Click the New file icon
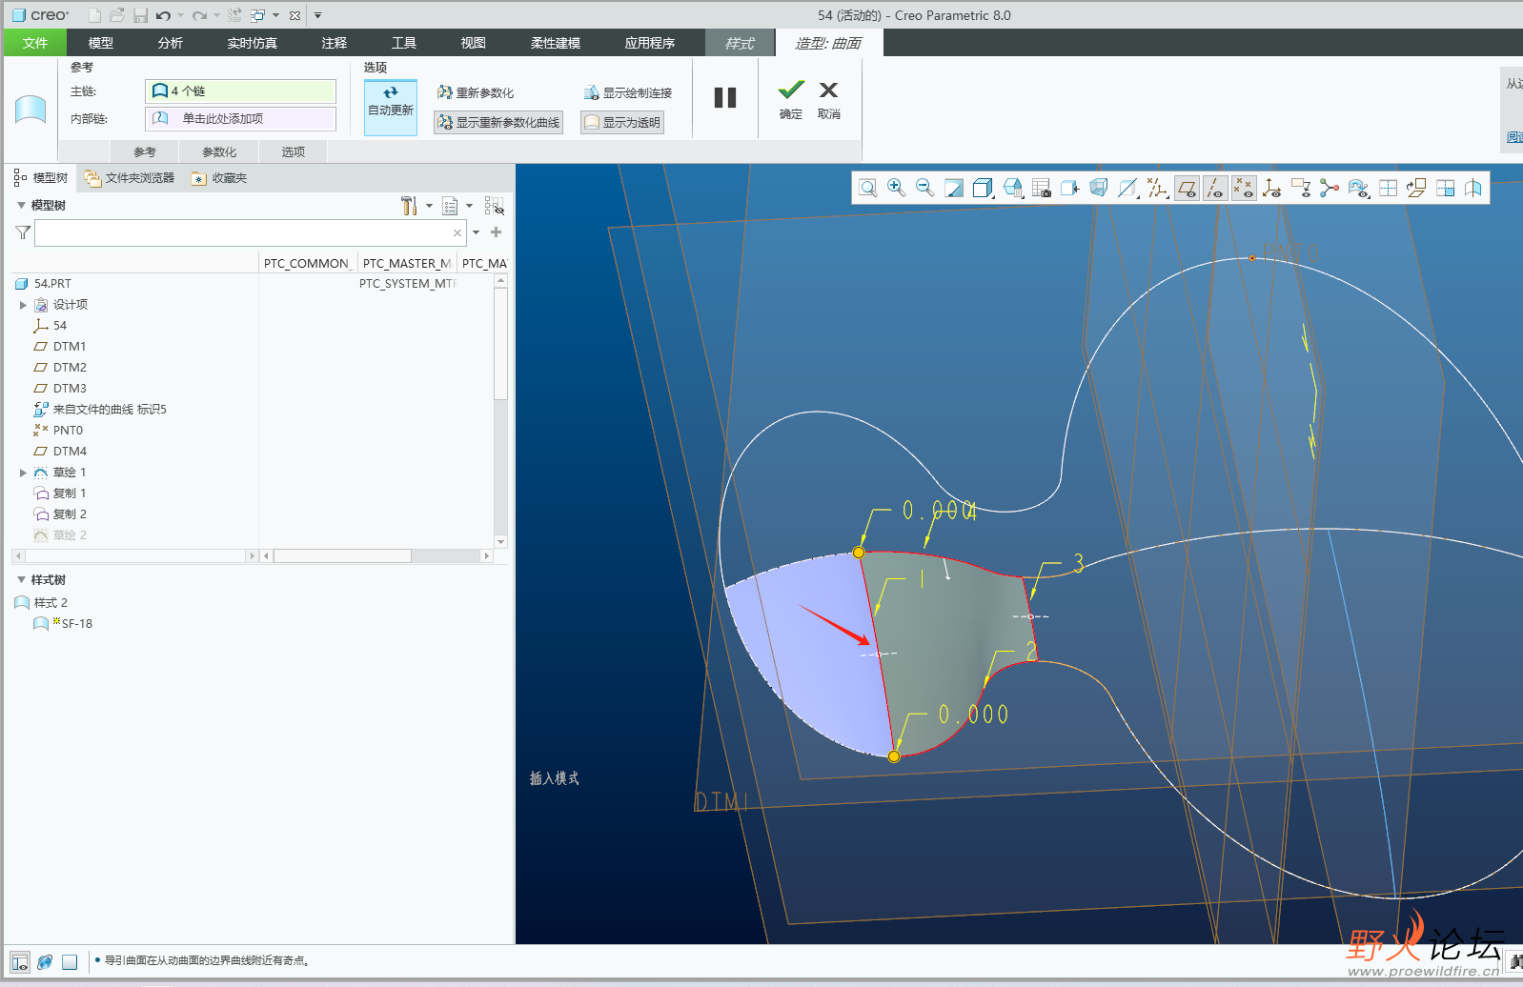The image size is (1523, 987). tap(94, 15)
